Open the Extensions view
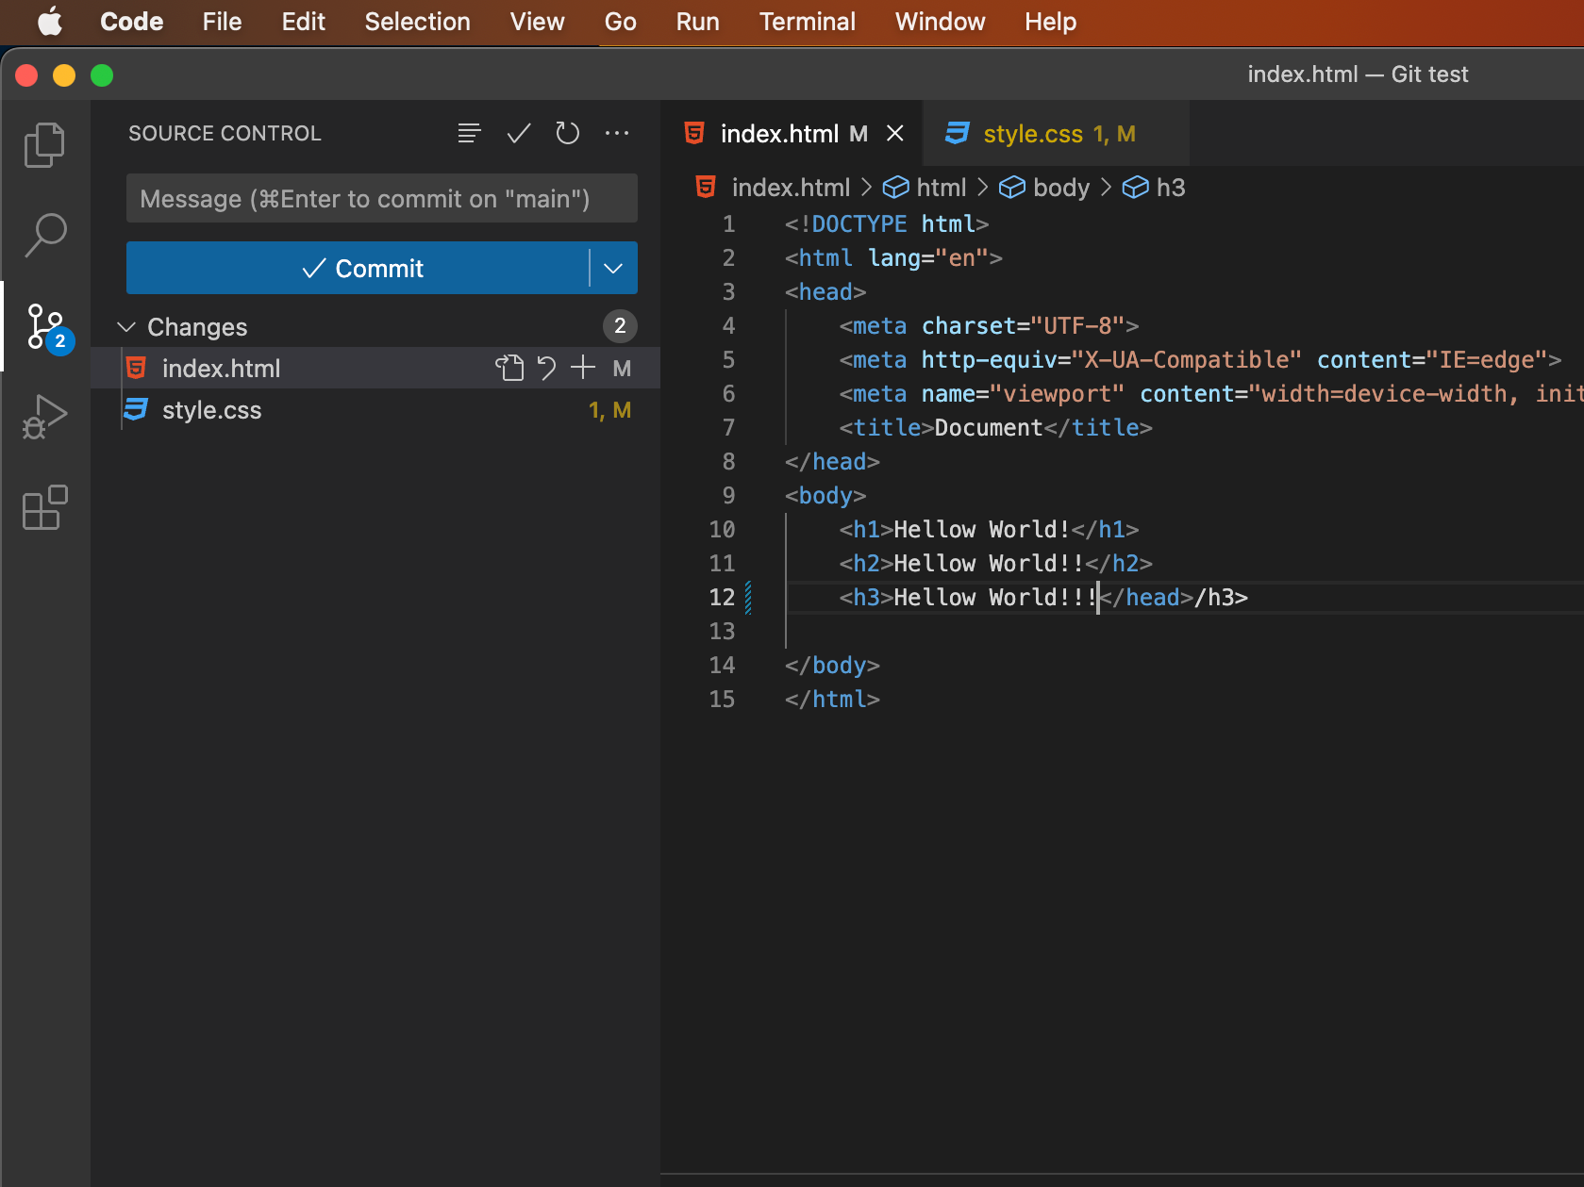The width and height of the screenshot is (1584, 1187). 43,508
